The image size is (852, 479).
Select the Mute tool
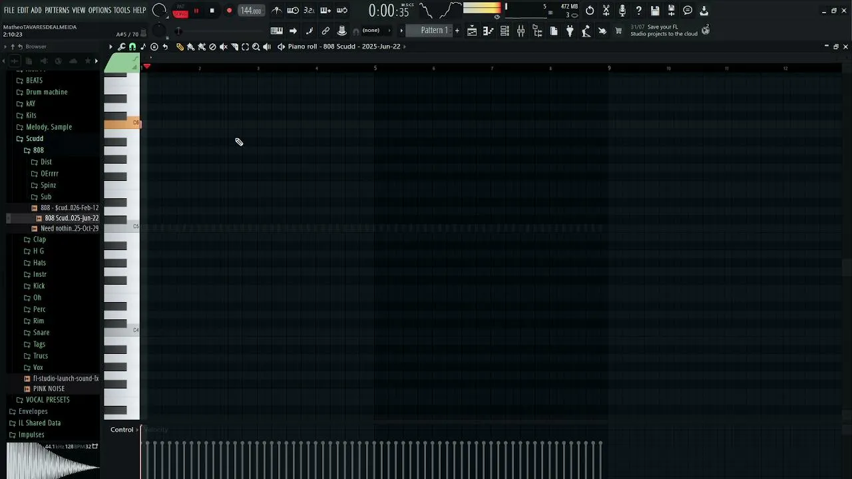click(224, 47)
